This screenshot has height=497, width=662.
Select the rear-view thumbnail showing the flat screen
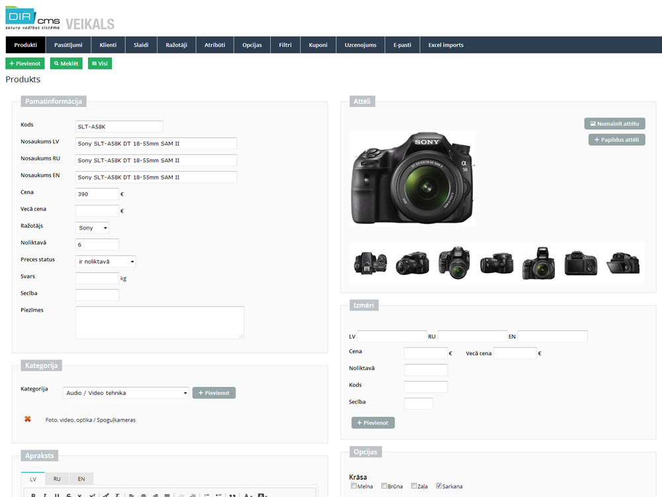pos(581,263)
